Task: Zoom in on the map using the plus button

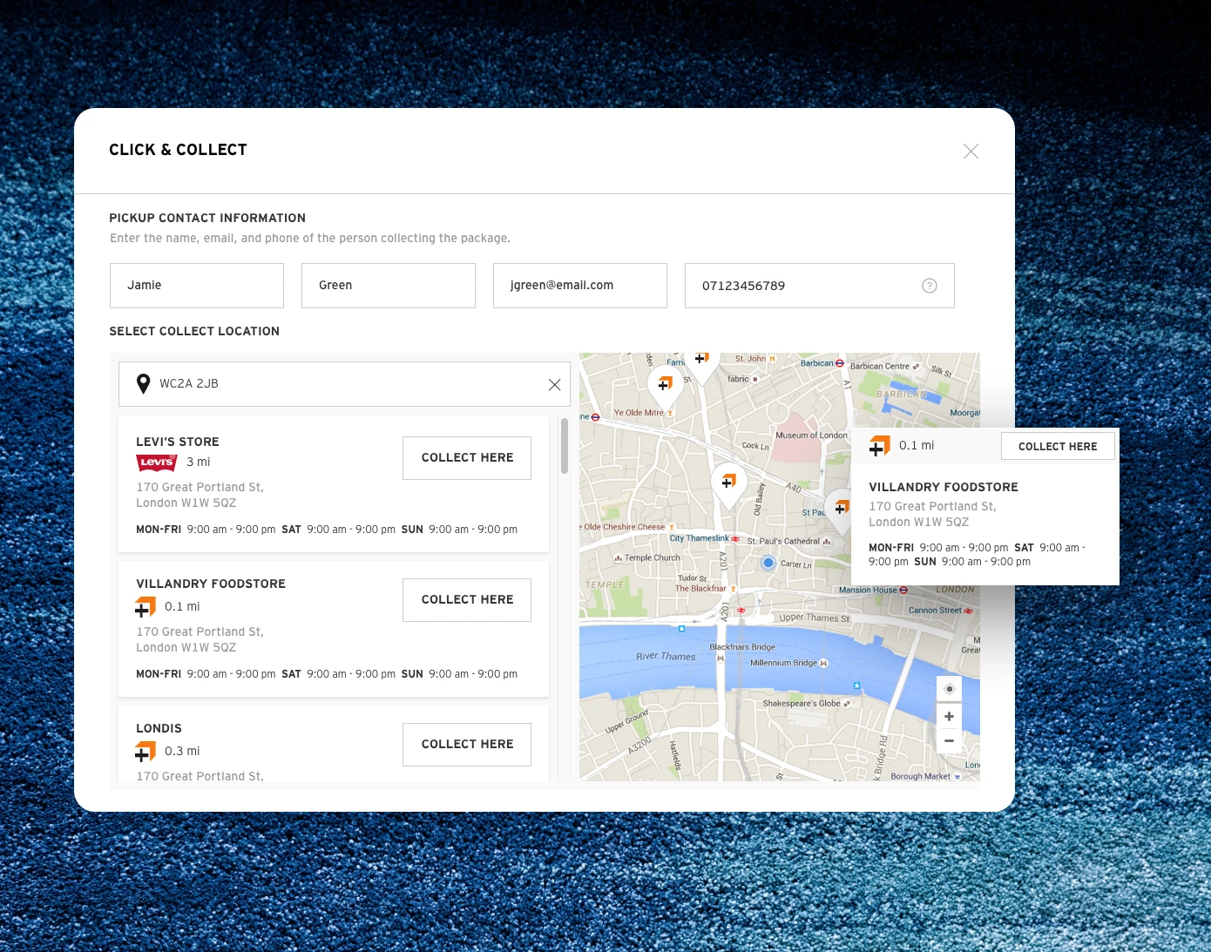Action: click(949, 716)
